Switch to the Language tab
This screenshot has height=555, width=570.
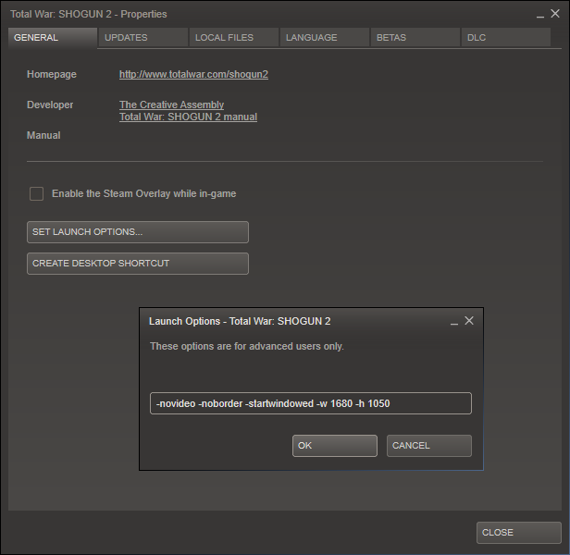point(325,37)
